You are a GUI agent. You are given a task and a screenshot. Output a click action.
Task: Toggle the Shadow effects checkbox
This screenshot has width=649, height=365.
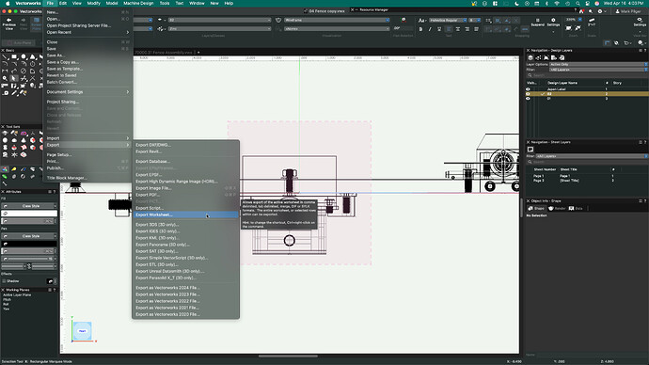pos(4,281)
